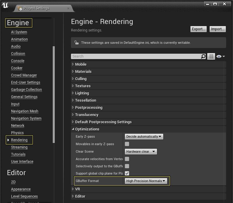Select Physics in the Engine sidebar
Screen dimensions: 233x203
click(17, 133)
